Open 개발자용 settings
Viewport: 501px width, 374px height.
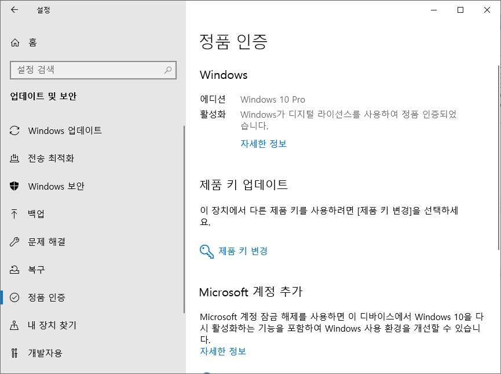93,353
